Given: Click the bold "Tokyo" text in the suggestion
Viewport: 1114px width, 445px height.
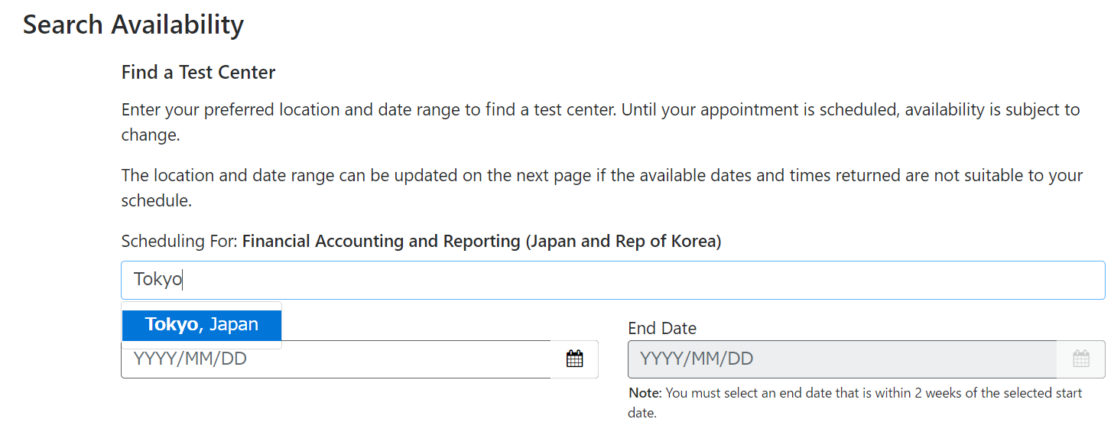Looking at the screenshot, I should (x=171, y=324).
